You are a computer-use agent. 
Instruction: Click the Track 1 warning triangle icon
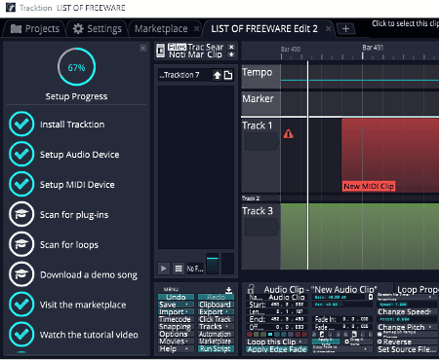point(288,134)
